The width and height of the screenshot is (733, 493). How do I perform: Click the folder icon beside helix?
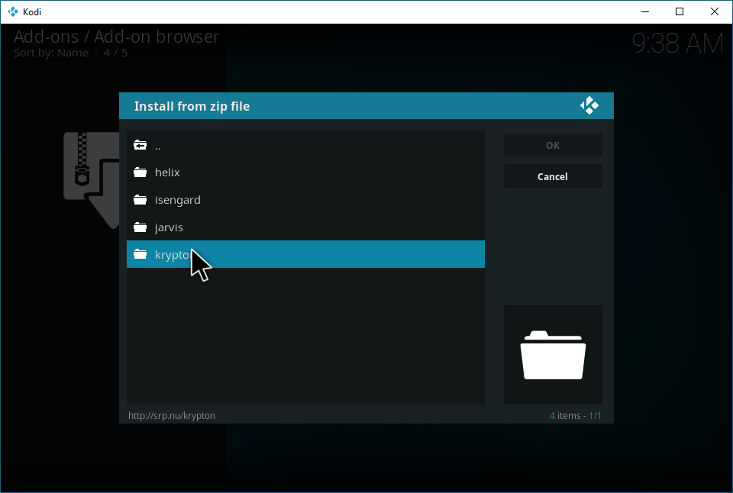pos(140,172)
